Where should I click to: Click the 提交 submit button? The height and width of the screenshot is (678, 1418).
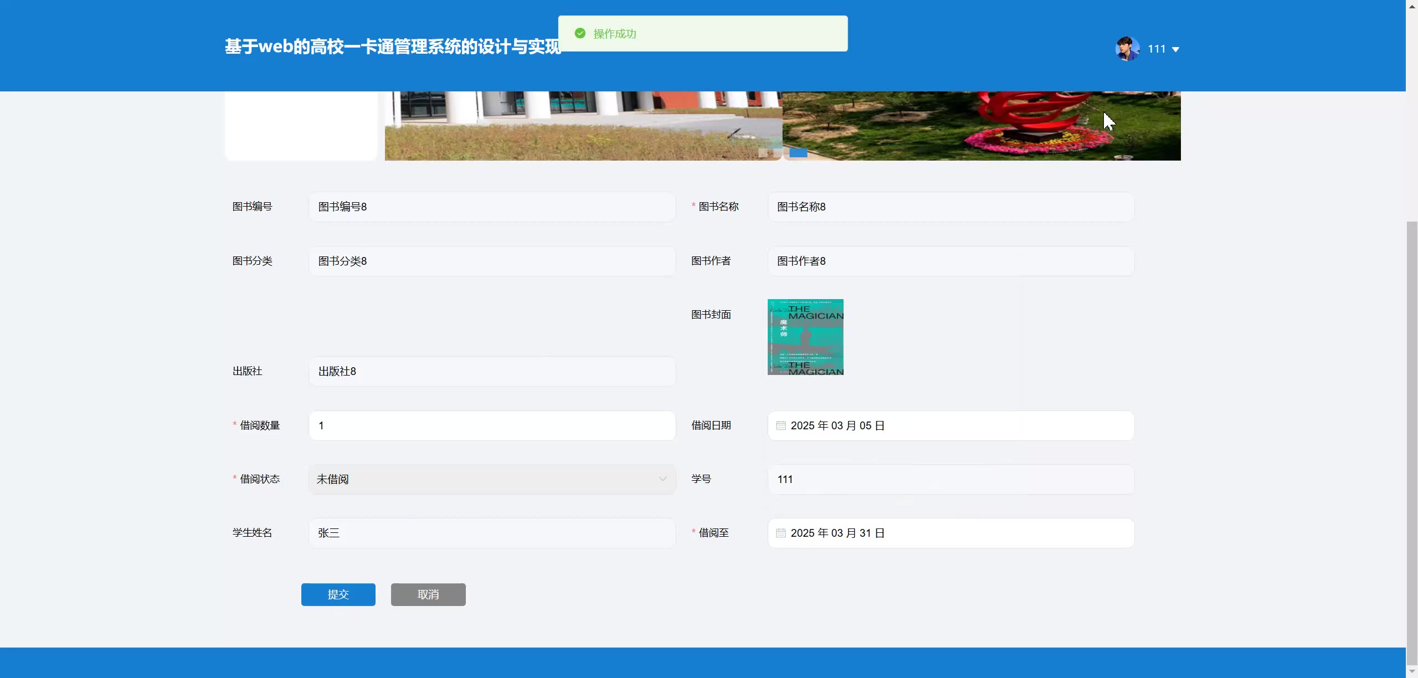click(x=338, y=594)
